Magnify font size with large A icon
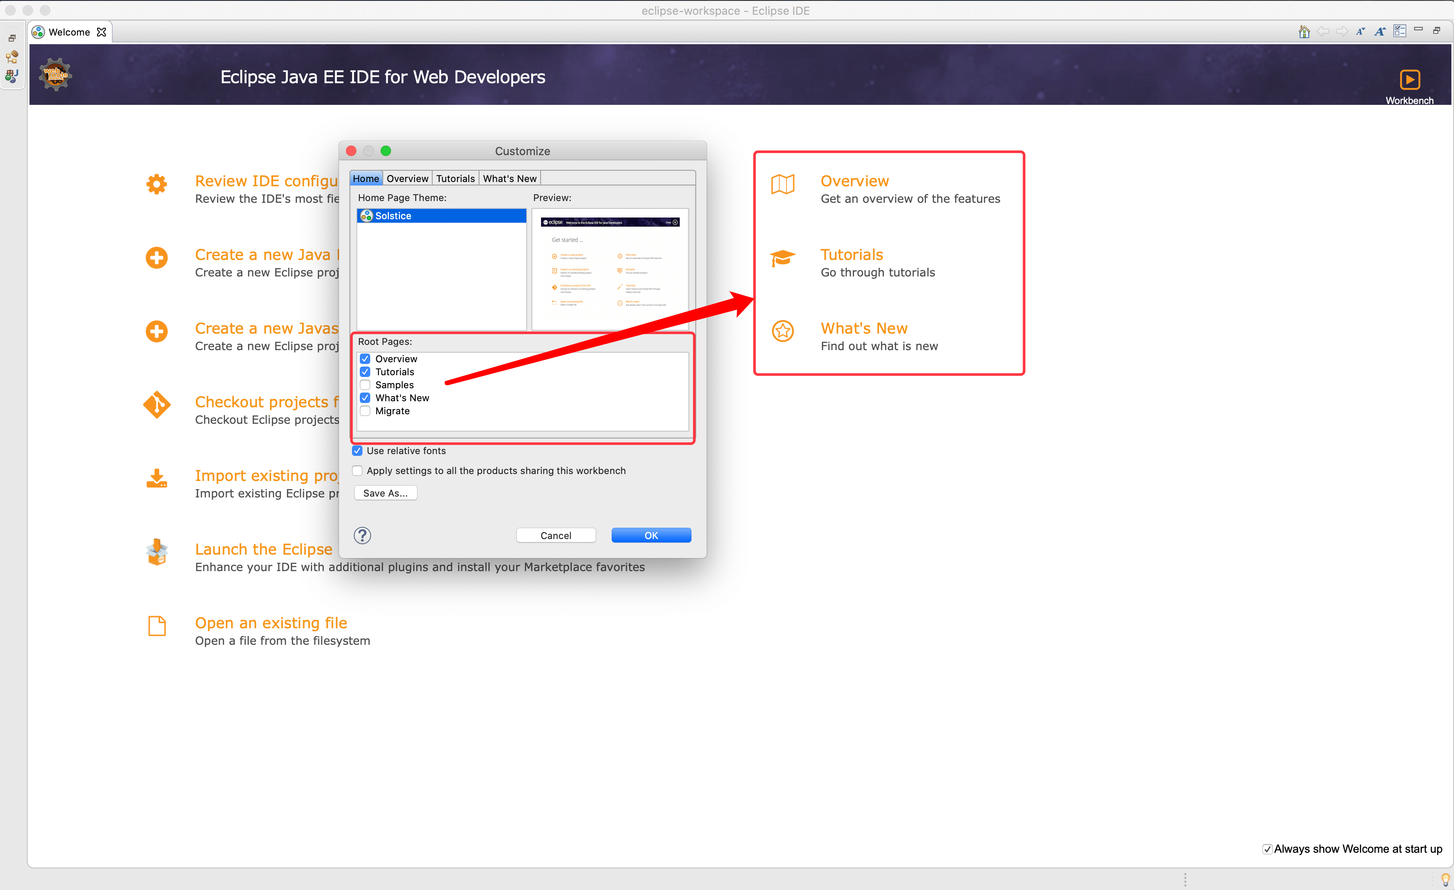Viewport: 1454px width, 890px height. pyautogui.click(x=1379, y=32)
